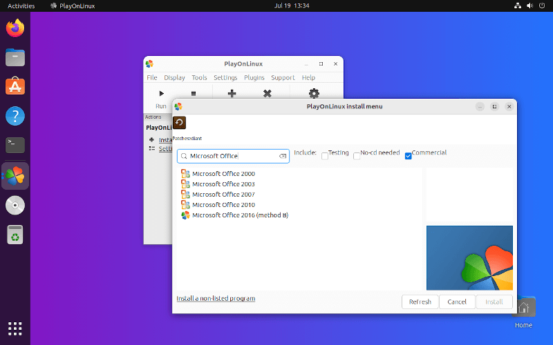Open the Settings menu in PlayOnLinux
The image size is (553, 345).
[x=225, y=77]
